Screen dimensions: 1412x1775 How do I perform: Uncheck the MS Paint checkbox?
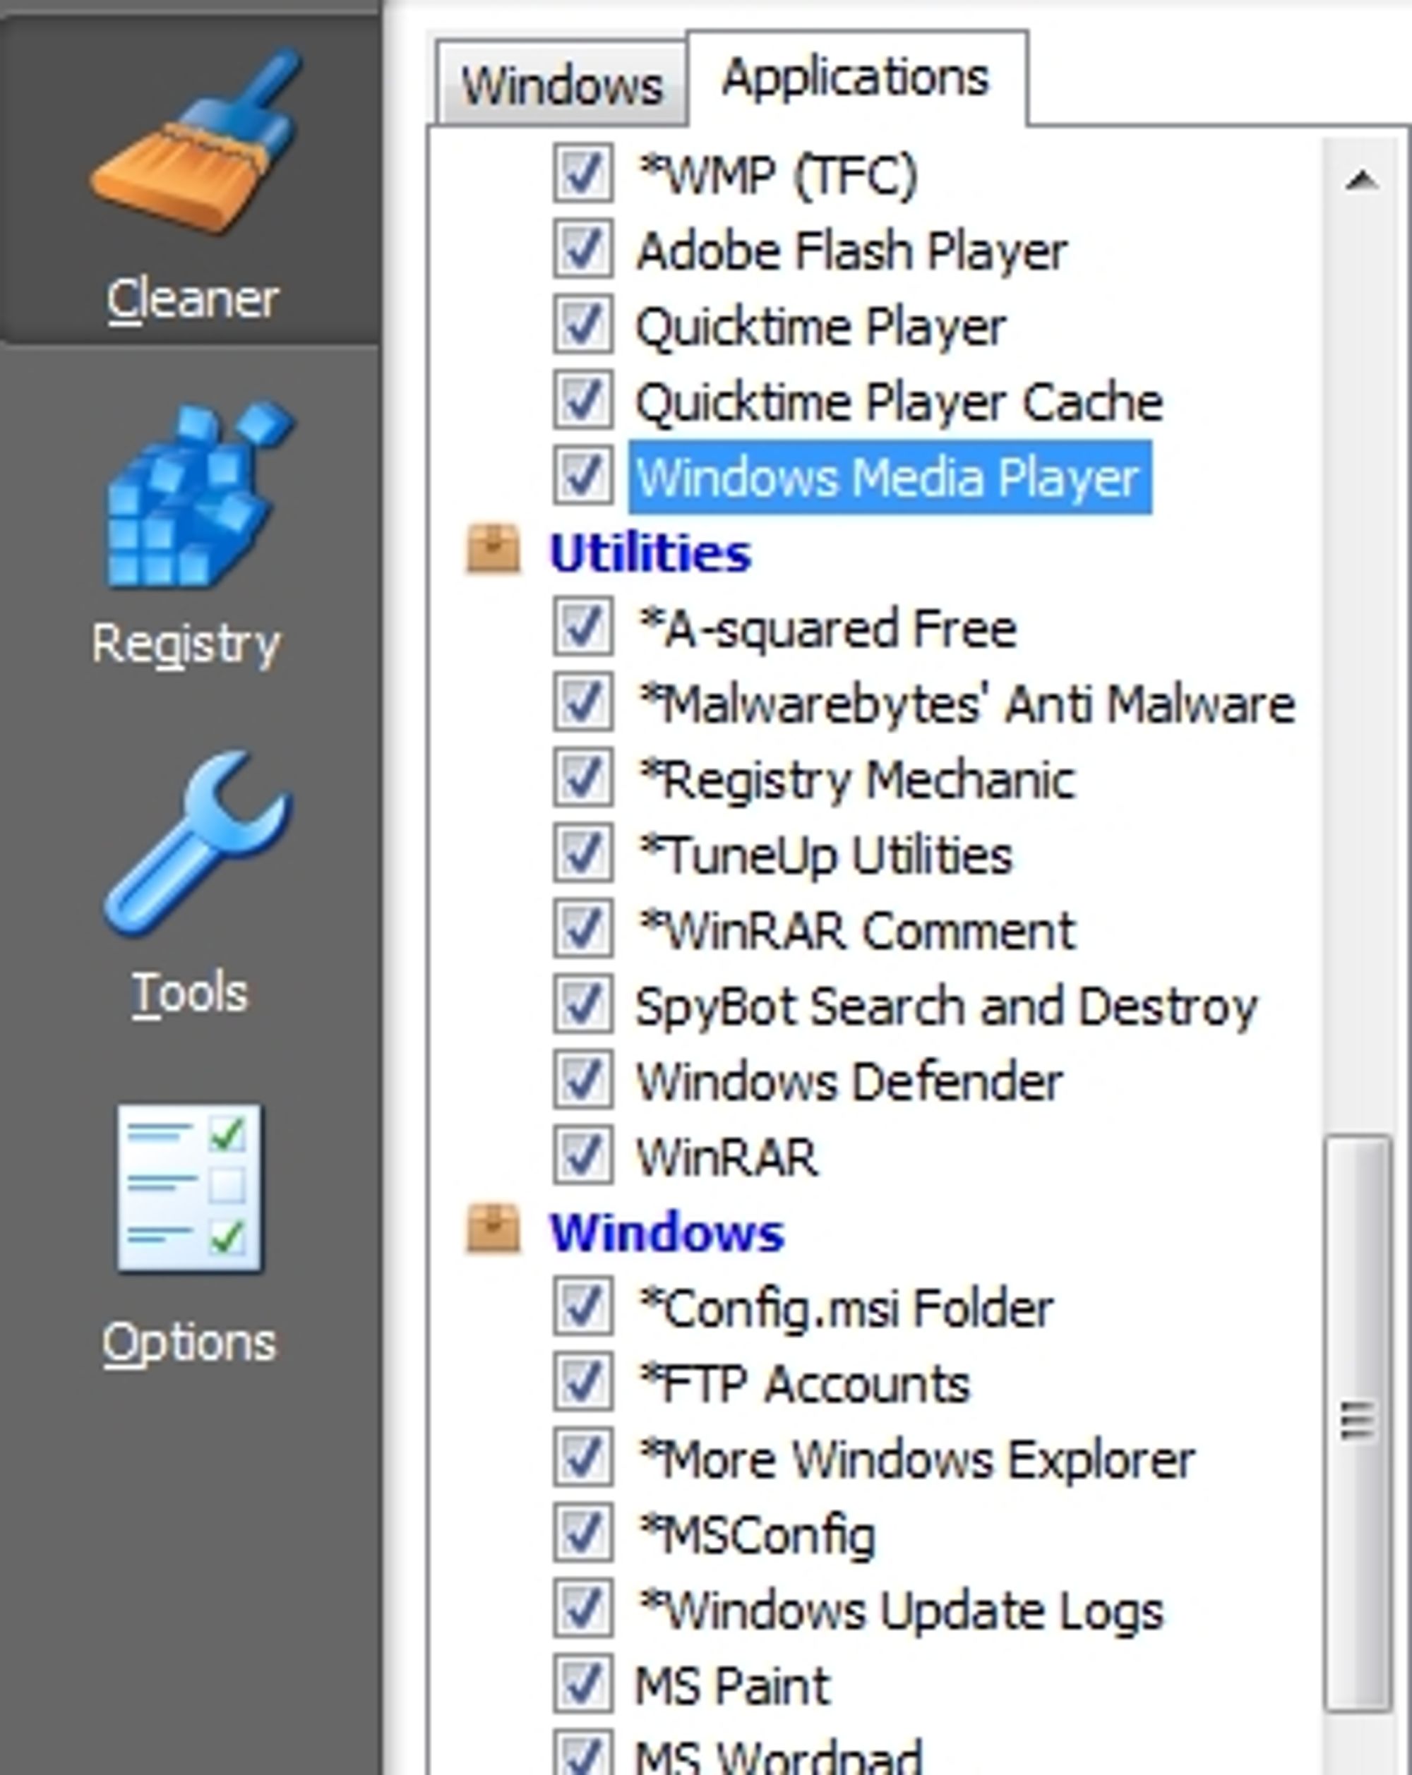[x=583, y=1685]
